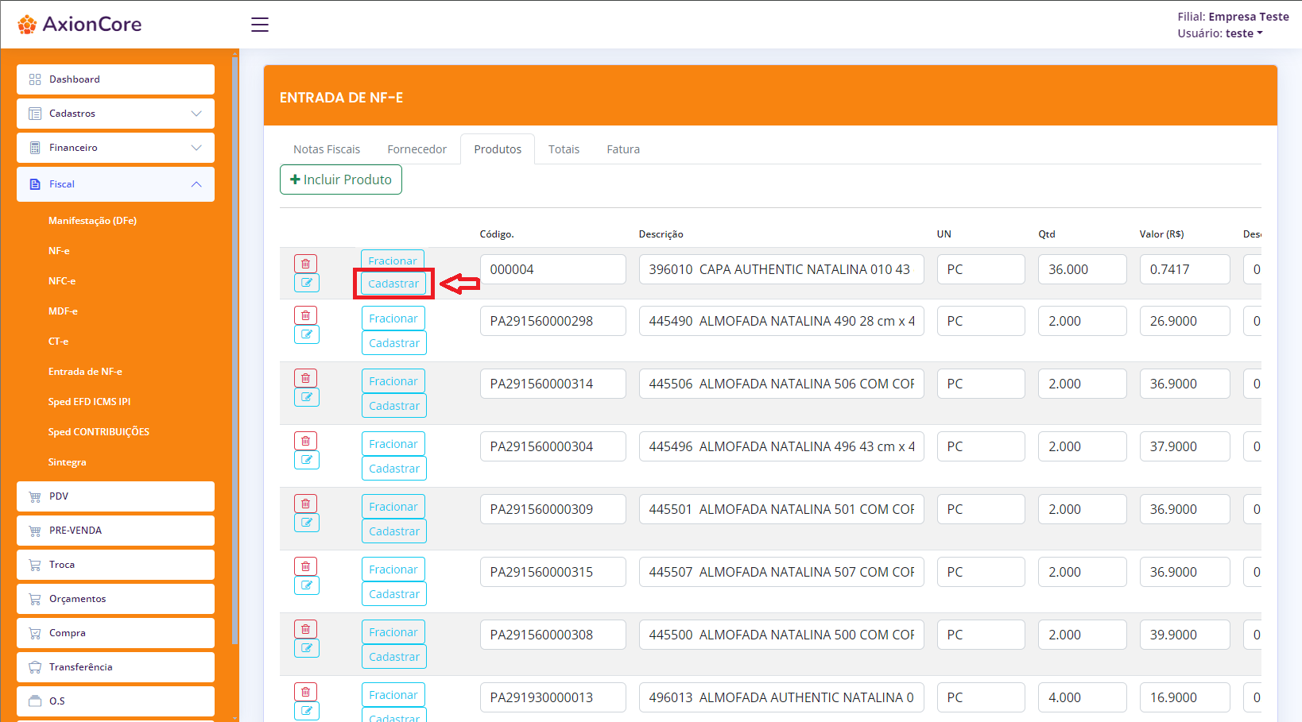Viewport: 1302px width, 722px height.
Task: Edit the row PA291560000304
Action: [306, 460]
